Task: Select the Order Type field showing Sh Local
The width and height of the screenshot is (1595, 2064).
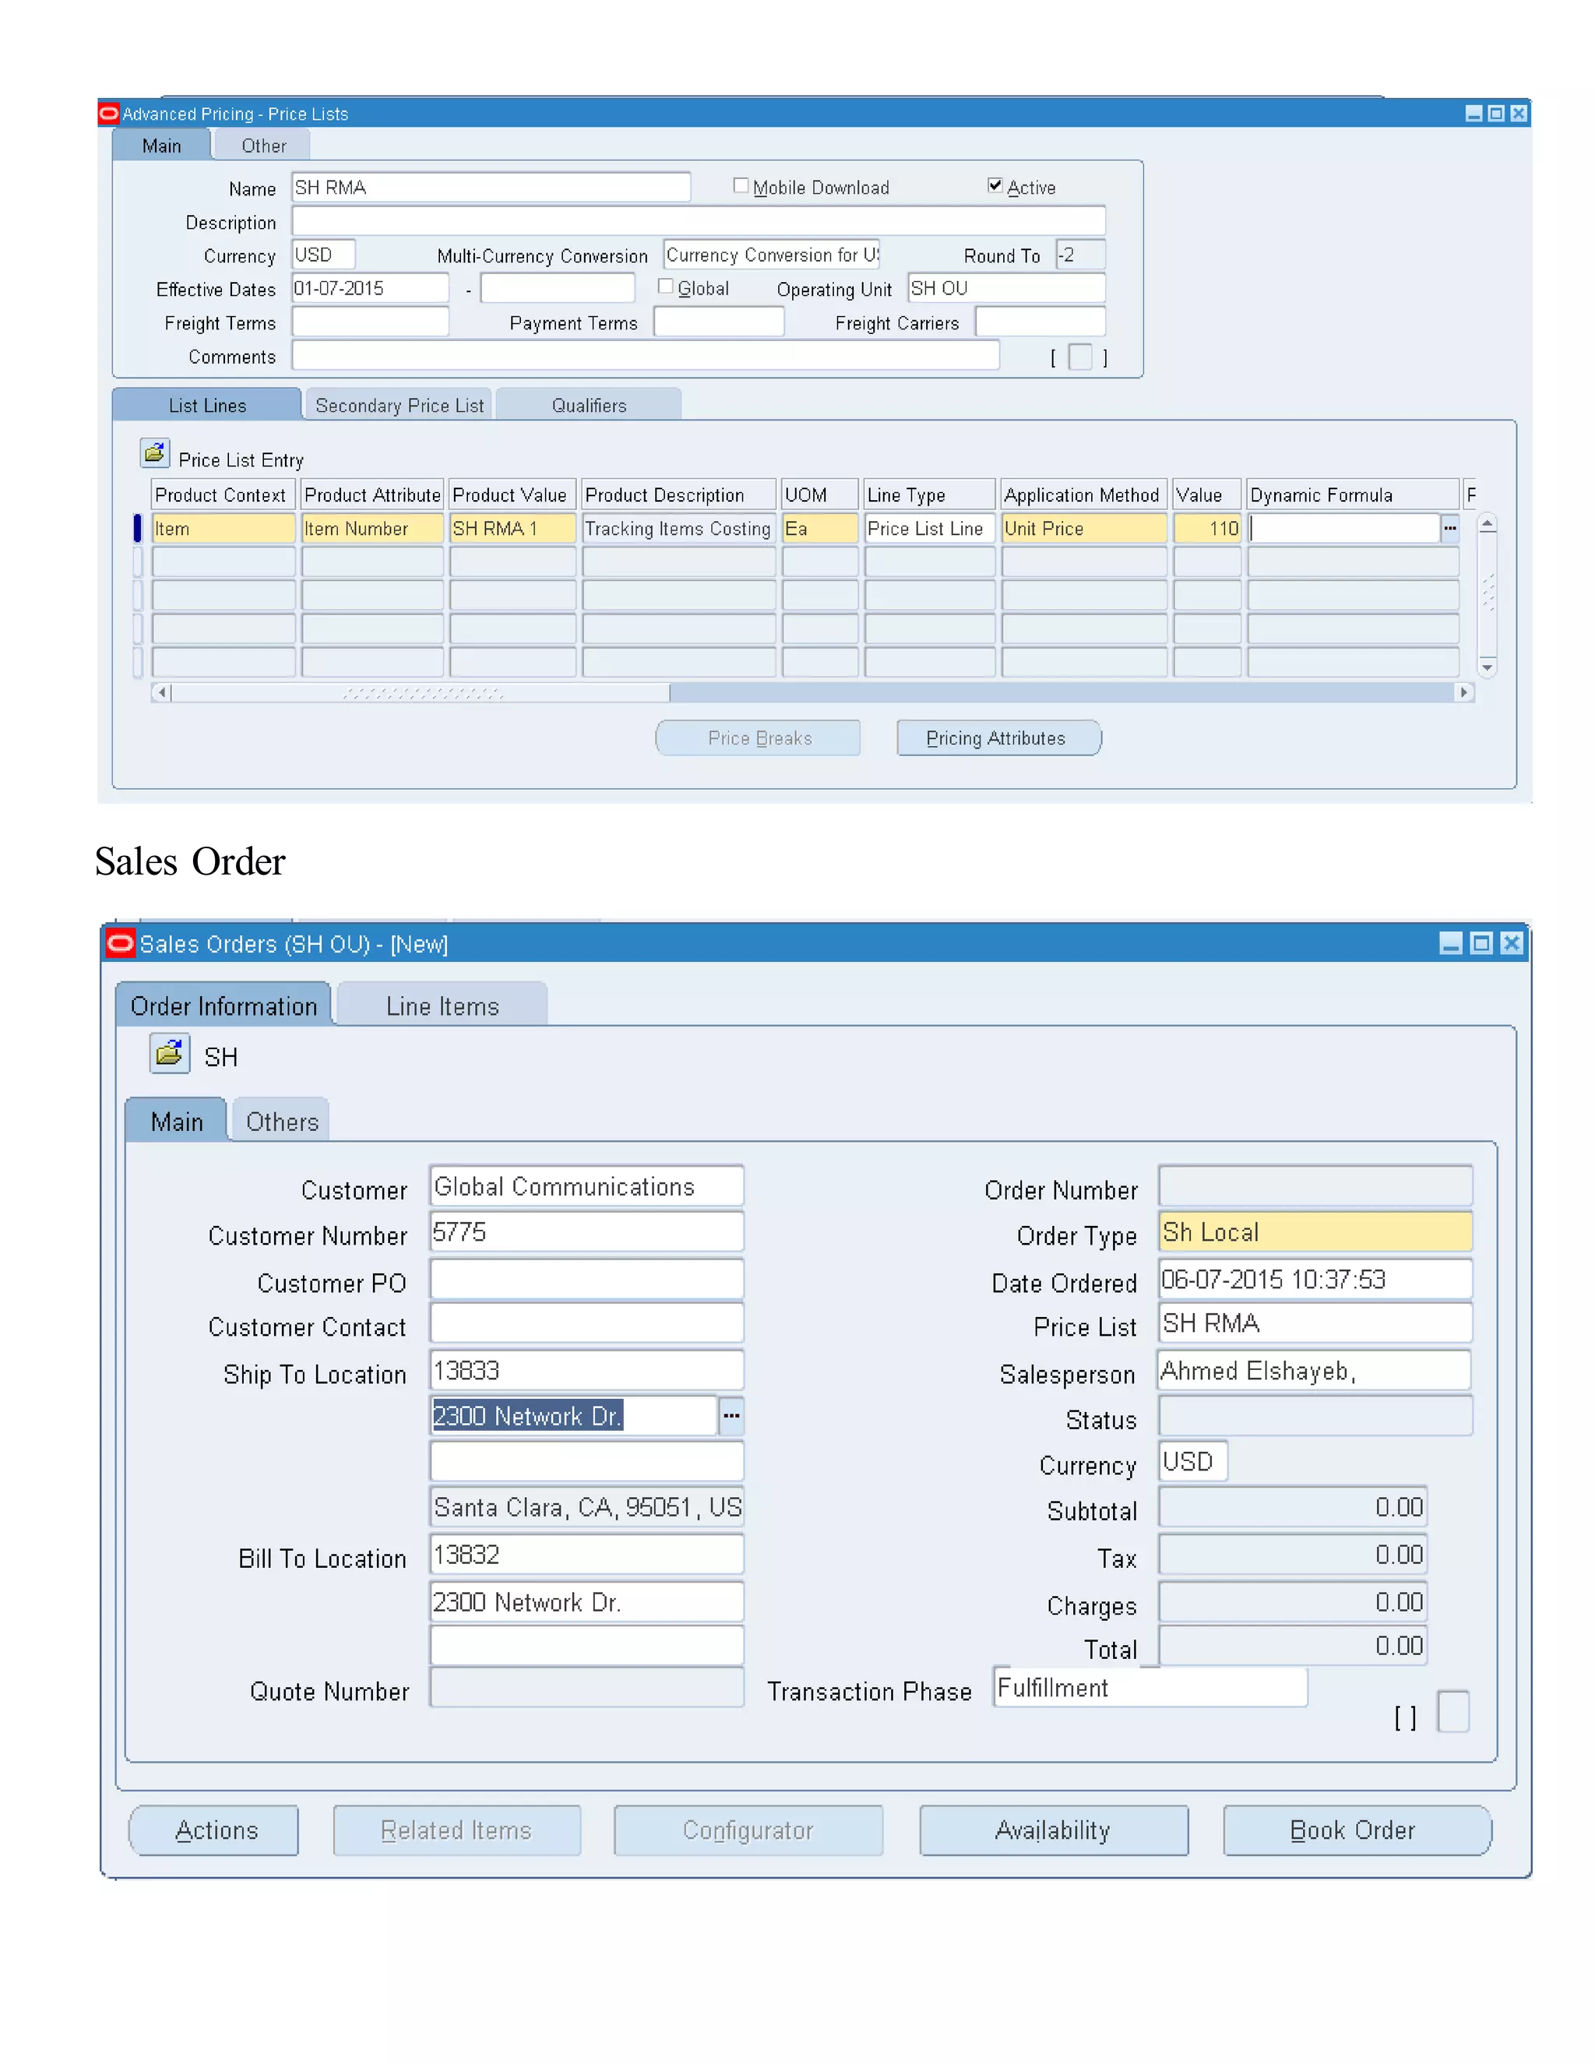Action: pos(1315,1232)
